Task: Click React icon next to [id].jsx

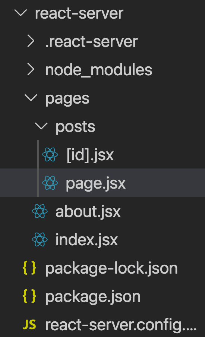Action: (50, 155)
